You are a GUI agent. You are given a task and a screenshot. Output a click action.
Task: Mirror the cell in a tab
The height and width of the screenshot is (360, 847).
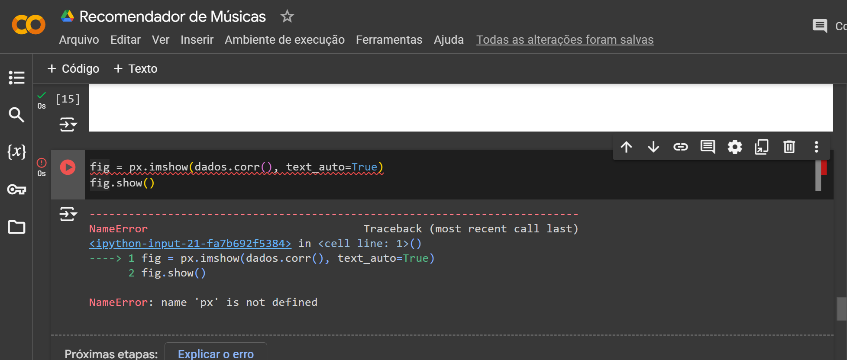(x=762, y=147)
